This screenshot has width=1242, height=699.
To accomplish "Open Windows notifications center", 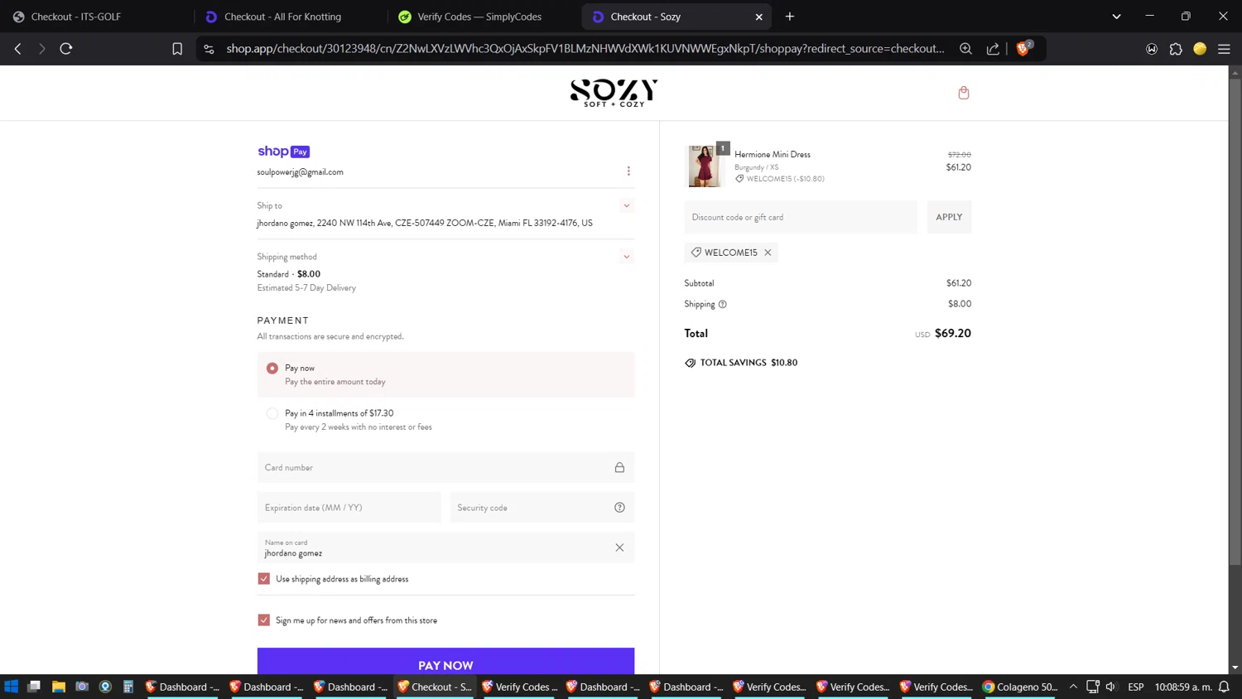I will 1224,687.
